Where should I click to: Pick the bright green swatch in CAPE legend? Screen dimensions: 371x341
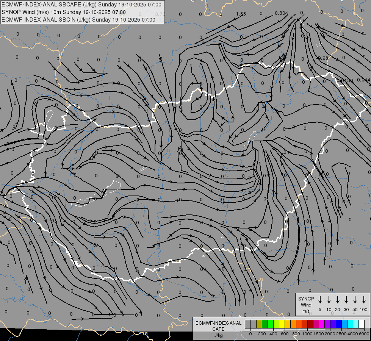[271, 324]
